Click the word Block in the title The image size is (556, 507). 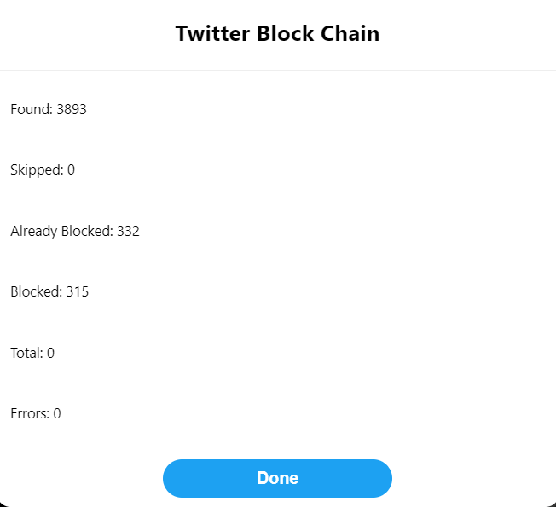(x=286, y=34)
